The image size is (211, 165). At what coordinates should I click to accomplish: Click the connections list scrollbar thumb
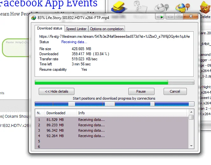click(191, 117)
